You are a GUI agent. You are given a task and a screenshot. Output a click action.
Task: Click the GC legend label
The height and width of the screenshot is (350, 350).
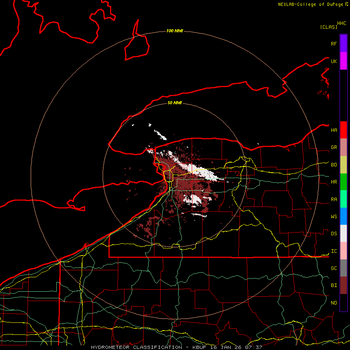pos(334,268)
